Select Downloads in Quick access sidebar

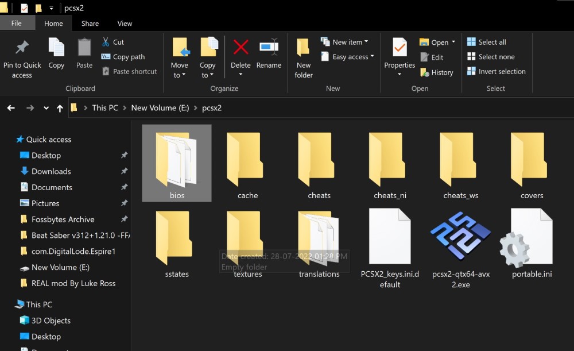(51, 171)
